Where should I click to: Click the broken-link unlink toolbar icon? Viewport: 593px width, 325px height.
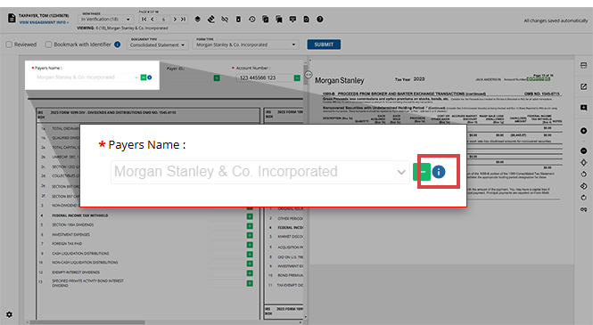[225, 20]
